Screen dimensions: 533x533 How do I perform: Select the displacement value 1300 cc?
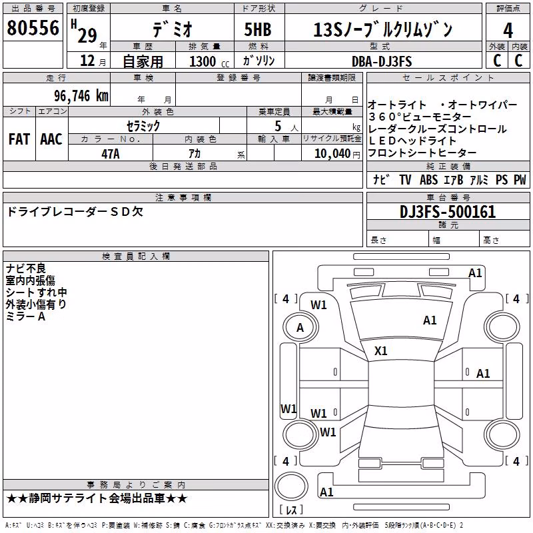(x=209, y=61)
